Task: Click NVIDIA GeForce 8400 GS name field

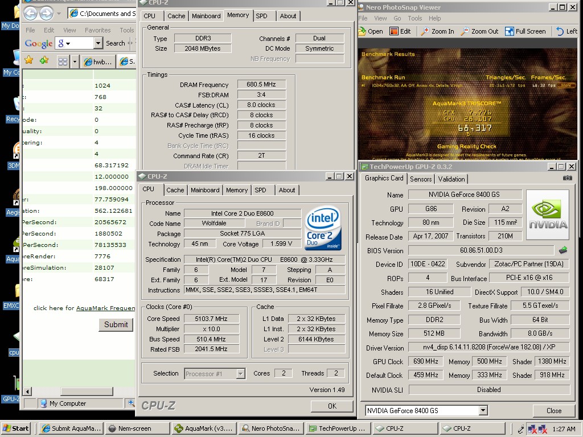Action: (x=465, y=195)
